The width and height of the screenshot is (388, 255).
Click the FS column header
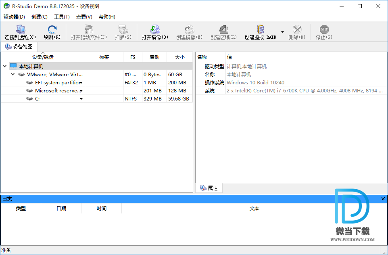pyautogui.click(x=133, y=57)
